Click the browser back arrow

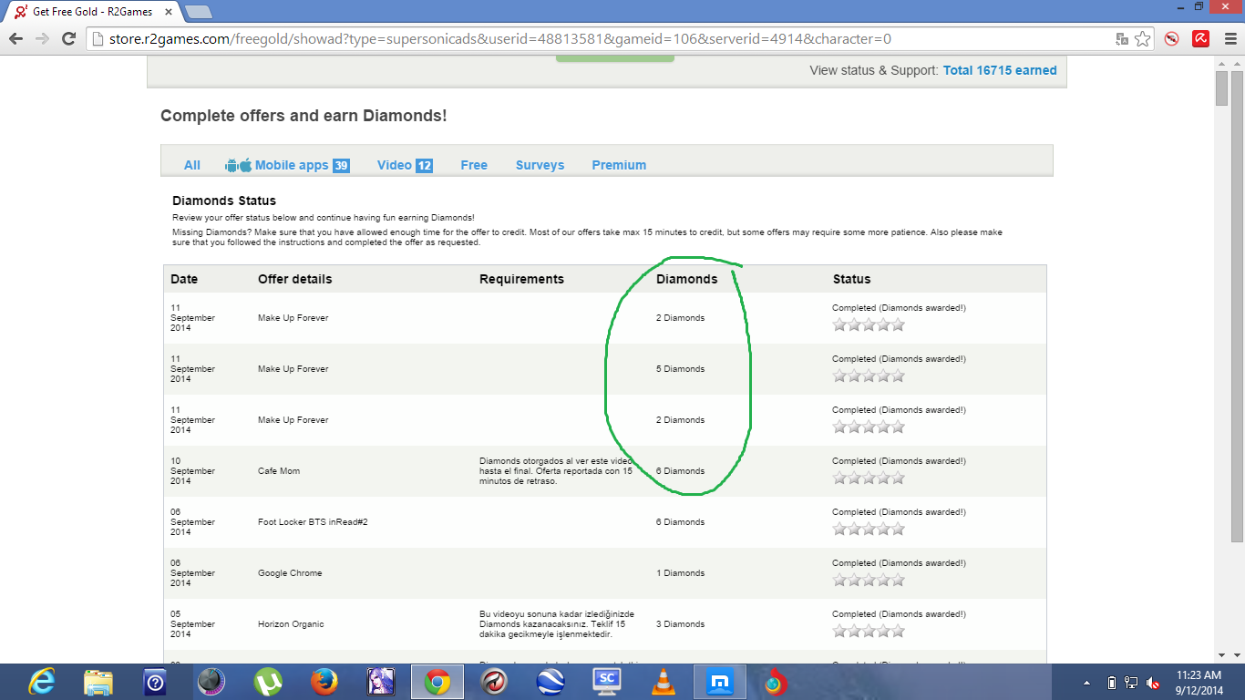tap(15, 39)
